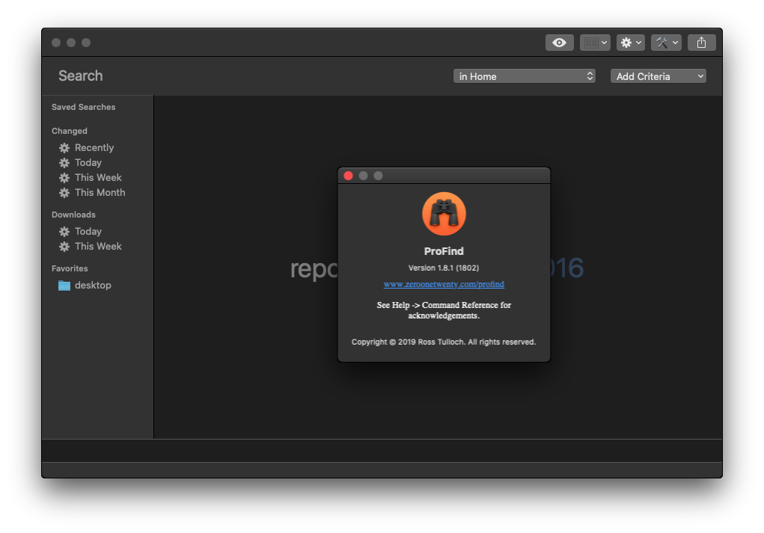Click the Changed section header
Image resolution: width=764 pixels, height=533 pixels.
[x=69, y=131]
